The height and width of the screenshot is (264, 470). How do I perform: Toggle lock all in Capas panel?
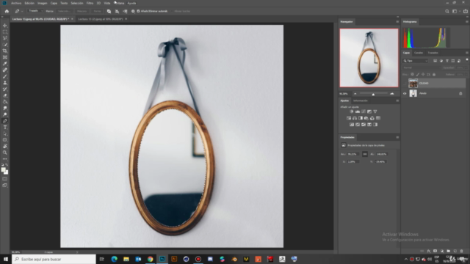pos(434,74)
